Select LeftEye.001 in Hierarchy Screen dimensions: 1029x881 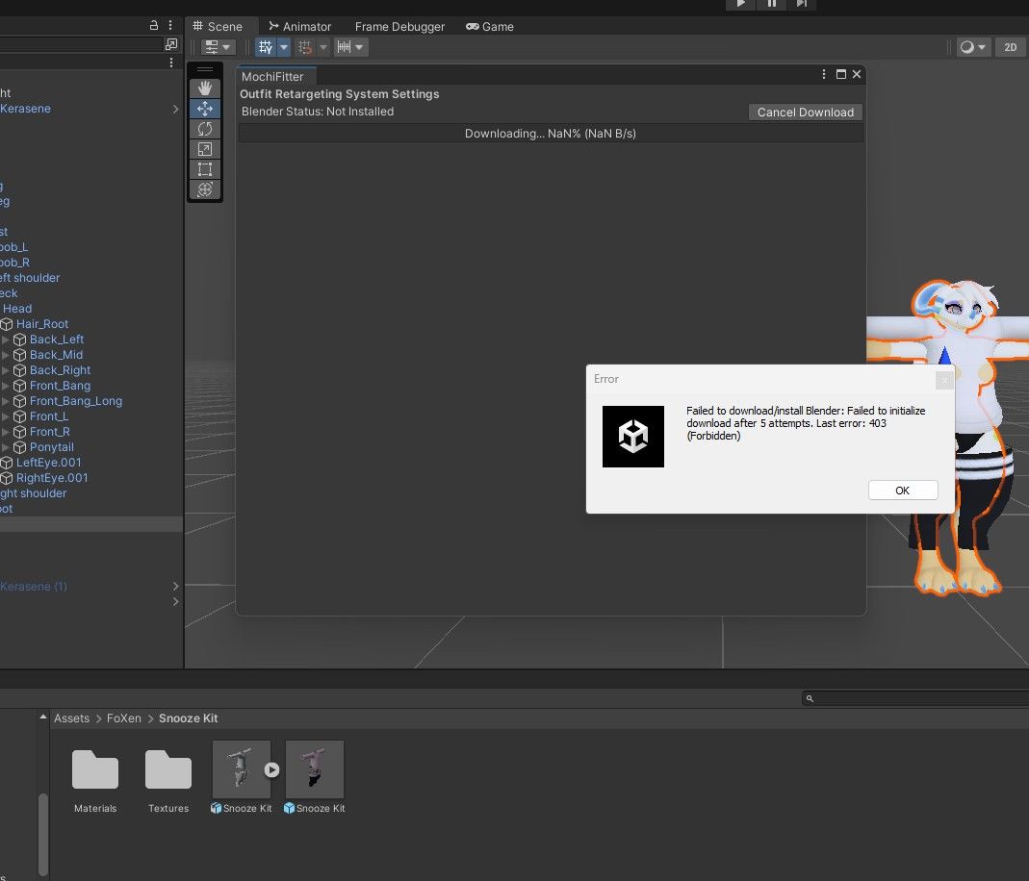pos(48,462)
